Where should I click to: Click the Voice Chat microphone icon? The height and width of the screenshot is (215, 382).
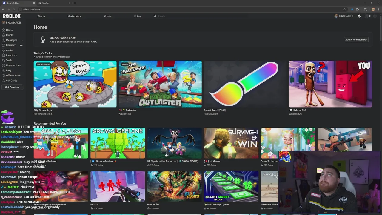[x=43, y=39]
